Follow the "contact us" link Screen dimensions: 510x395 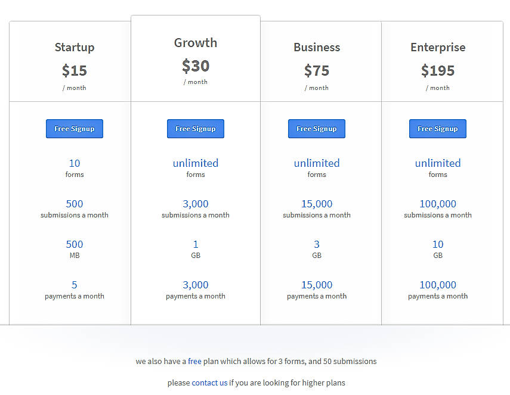[x=209, y=382]
